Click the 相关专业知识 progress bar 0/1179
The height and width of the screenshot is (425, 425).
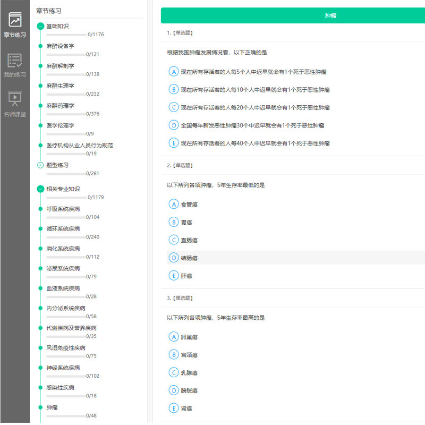tap(66, 198)
